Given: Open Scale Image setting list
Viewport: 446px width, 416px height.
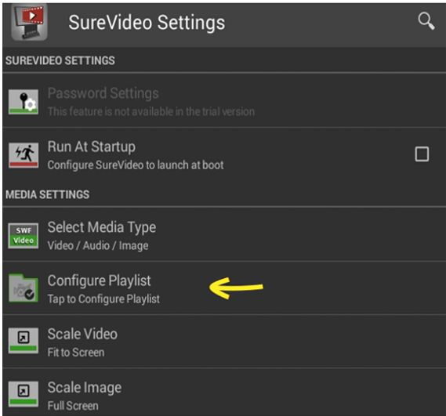Looking at the screenshot, I should (x=224, y=392).
